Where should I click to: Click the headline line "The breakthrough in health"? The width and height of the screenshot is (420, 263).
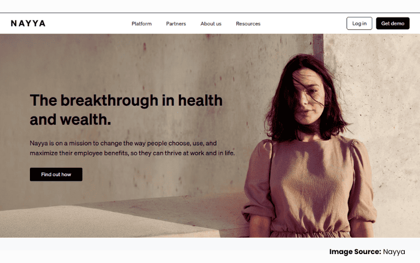(126, 100)
